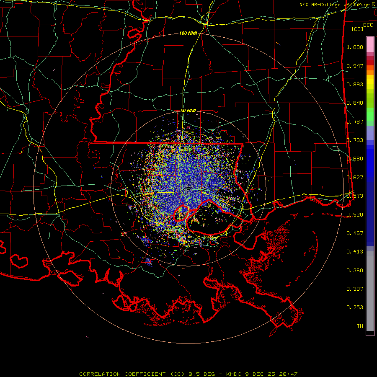Screen dimensions: 377x377
Task: Click the TH threshold label
Action: 360,326
